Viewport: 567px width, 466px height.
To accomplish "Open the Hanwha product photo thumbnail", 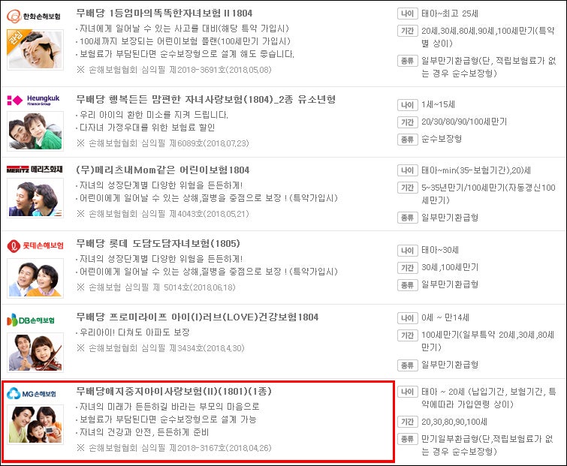I will [35, 50].
